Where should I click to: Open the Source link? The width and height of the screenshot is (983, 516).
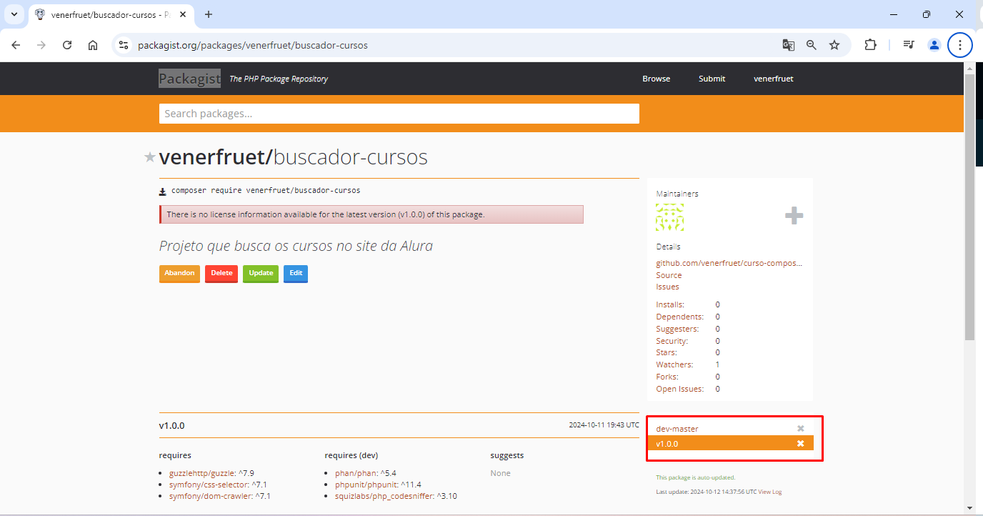point(669,275)
